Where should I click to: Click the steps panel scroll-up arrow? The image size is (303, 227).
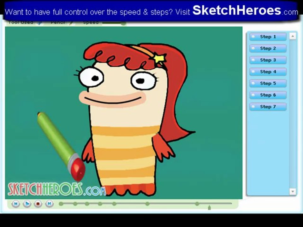[293, 36]
